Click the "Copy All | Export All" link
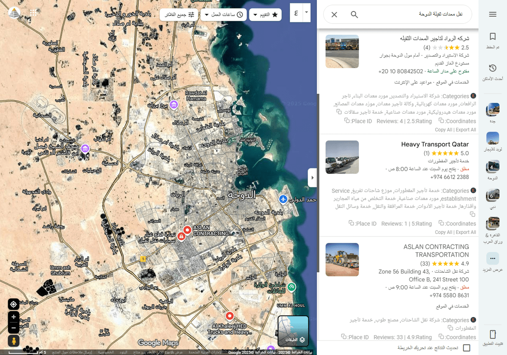507x355 pixels. [x=455, y=130]
